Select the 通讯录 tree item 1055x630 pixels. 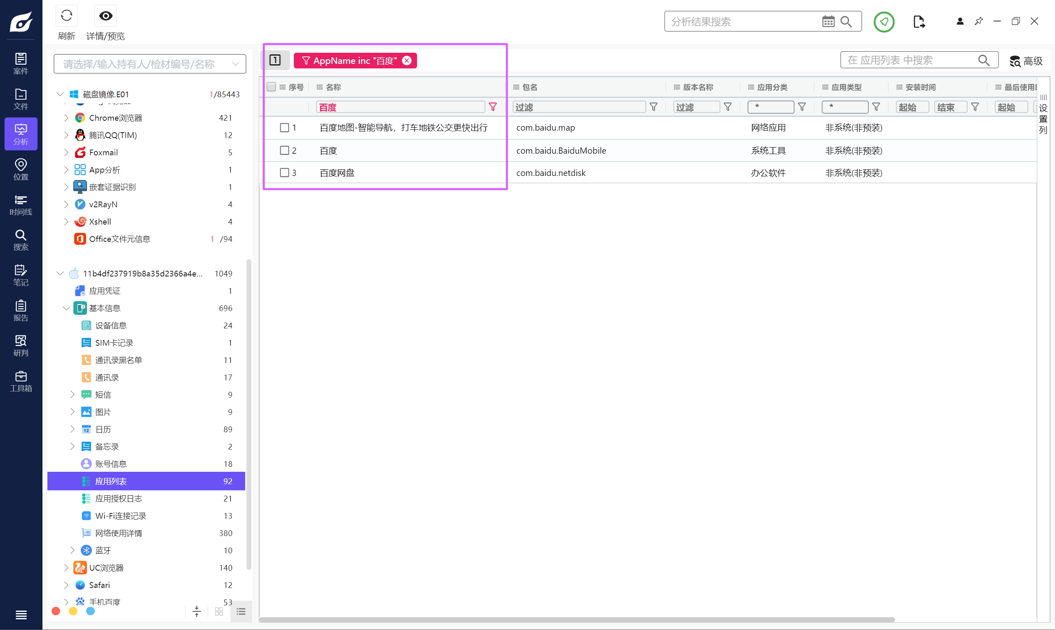point(146,377)
